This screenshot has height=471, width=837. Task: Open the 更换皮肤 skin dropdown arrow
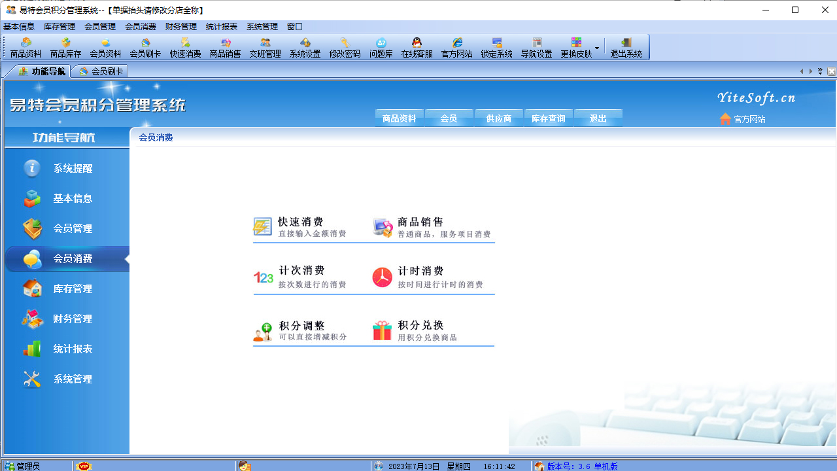coord(596,48)
